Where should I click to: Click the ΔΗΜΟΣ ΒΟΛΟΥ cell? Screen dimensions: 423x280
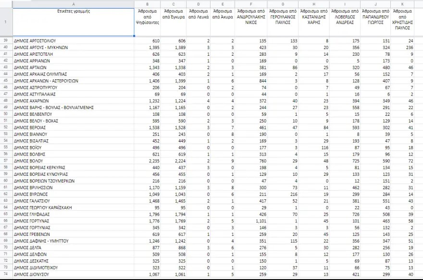(73, 161)
